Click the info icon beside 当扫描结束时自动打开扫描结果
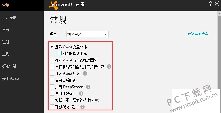 click(x=109, y=67)
